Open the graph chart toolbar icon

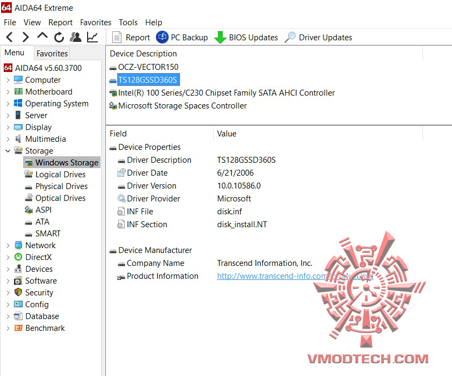[92, 37]
